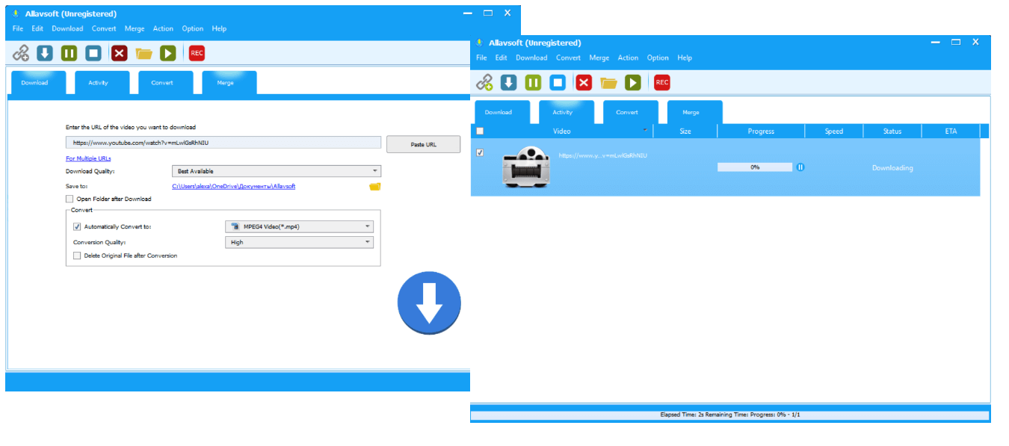Open the Option menu in right window
The height and width of the screenshot is (446, 1009).
pyautogui.click(x=658, y=58)
